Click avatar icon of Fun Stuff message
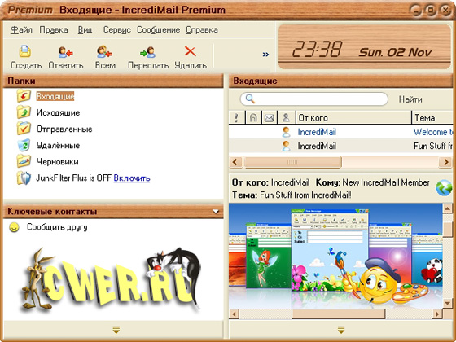456x342 pixels. point(286,146)
